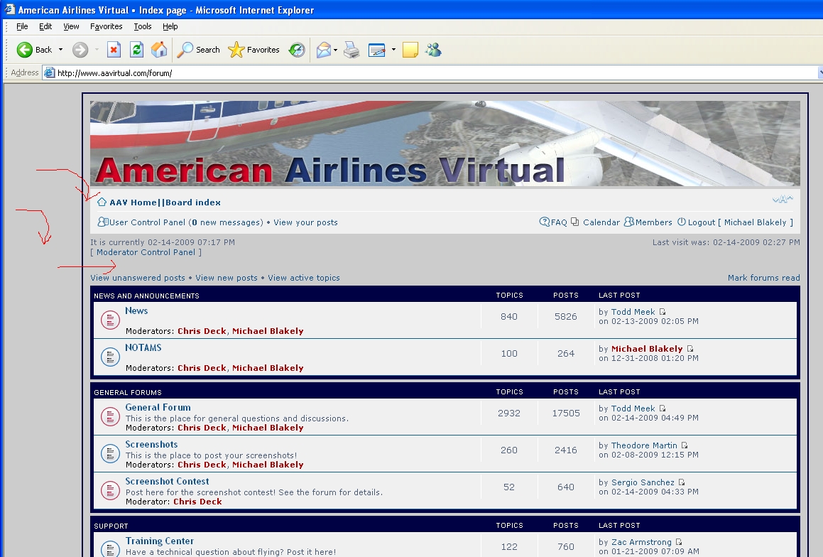Click the GENERAL FORUMS category header
This screenshot has height=557, width=823.
[128, 392]
